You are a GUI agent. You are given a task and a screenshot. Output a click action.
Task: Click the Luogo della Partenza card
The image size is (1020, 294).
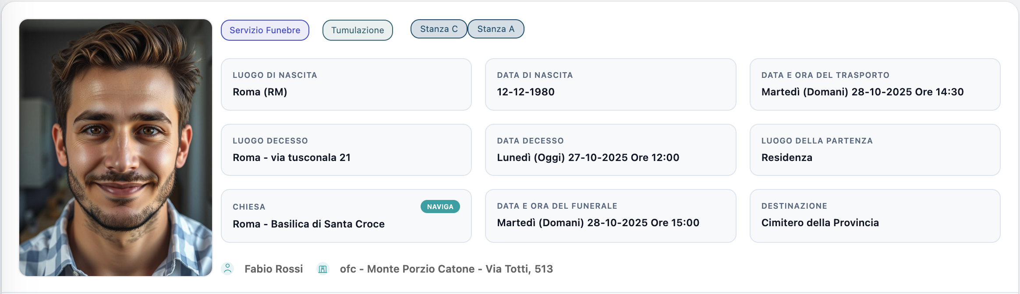875,150
